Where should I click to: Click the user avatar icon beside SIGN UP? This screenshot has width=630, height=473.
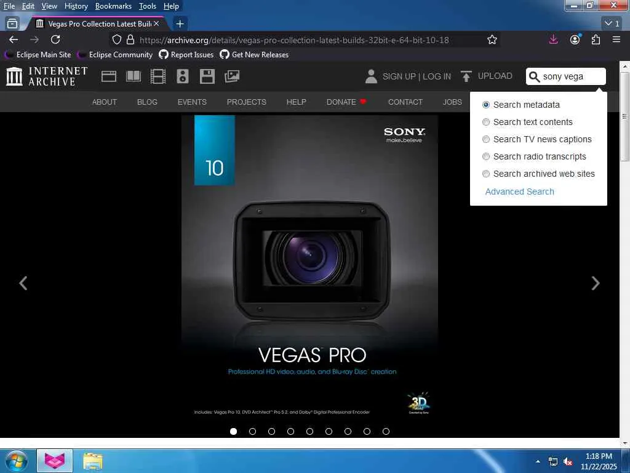[x=371, y=76]
